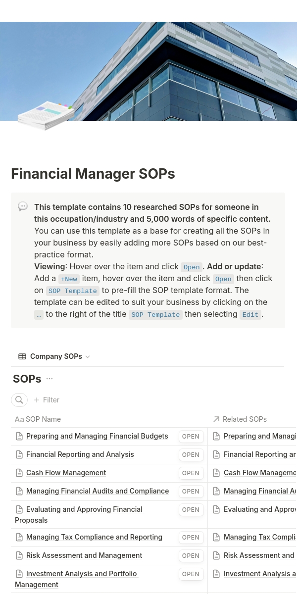Click the search magnifier icon in SOPs
The image size is (297, 594).
[x=19, y=400]
